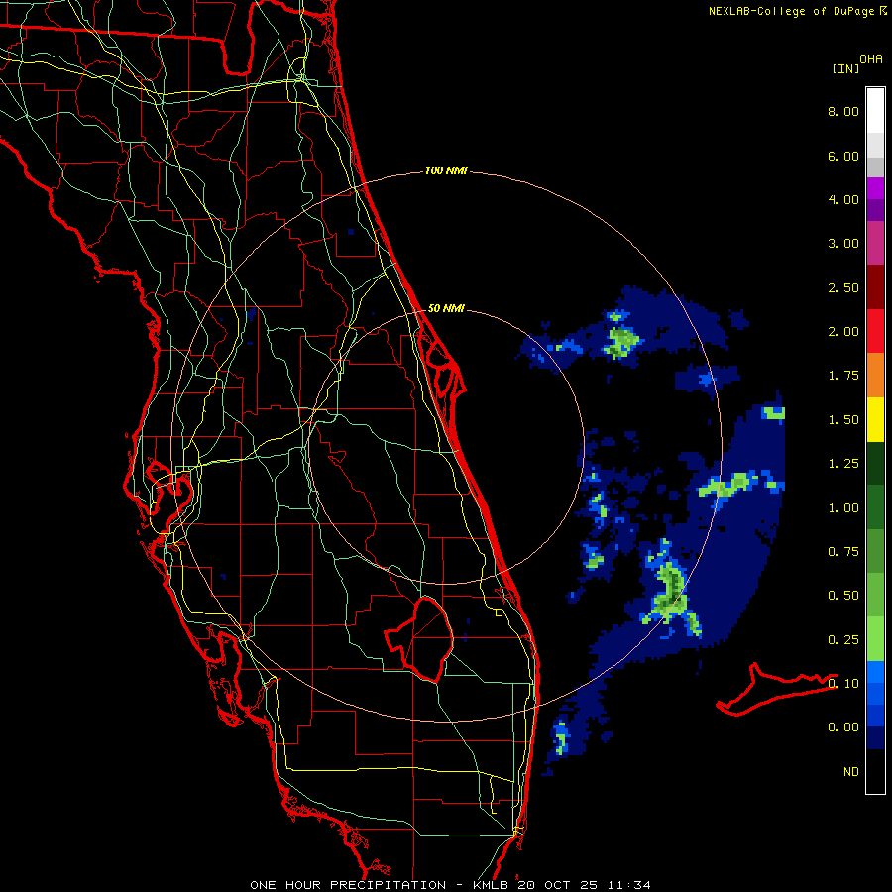Click the light green legend swatch
The height and width of the screenshot is (892, 892).
click(x=875, y=639)
